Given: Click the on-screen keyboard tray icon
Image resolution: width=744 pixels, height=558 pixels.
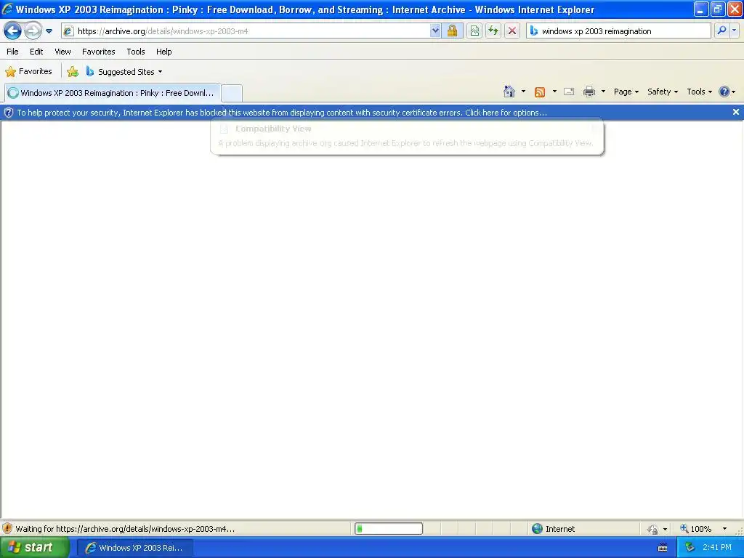Looking at the screenshot, I should click(663, 548).
